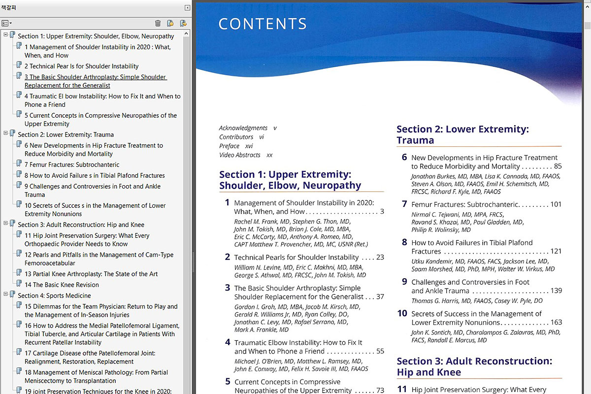Click 'Contributors vi' in the contents page
The width and height of the screenshot is (591, 394).
241,137
